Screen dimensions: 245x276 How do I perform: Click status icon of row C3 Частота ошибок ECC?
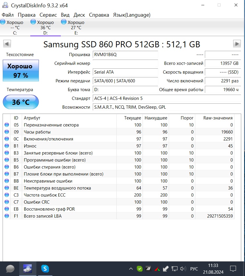coord(7,195)
